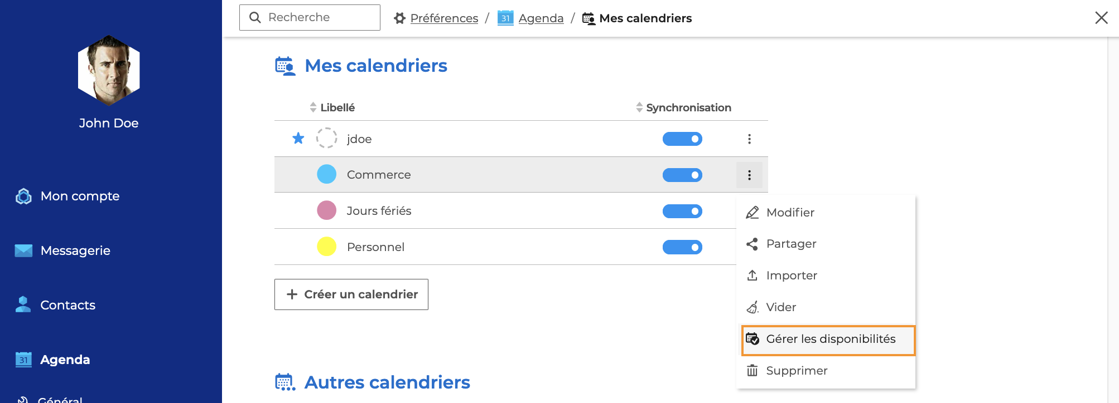Click the trash icon for Supprimer
The height and width of the screenshot is (403, 1119).
click(752, 371)
